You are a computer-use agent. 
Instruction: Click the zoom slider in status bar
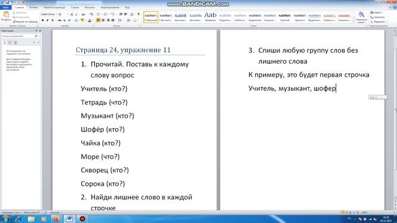(x=382, y=212)
